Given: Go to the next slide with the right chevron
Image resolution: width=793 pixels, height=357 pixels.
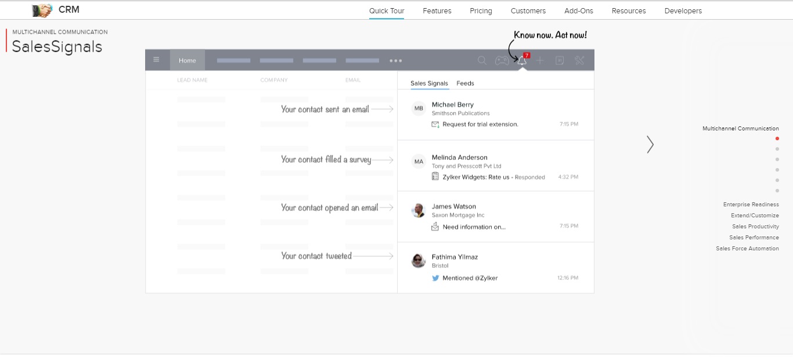Looking at the screenshot, I should coord(650,144).
